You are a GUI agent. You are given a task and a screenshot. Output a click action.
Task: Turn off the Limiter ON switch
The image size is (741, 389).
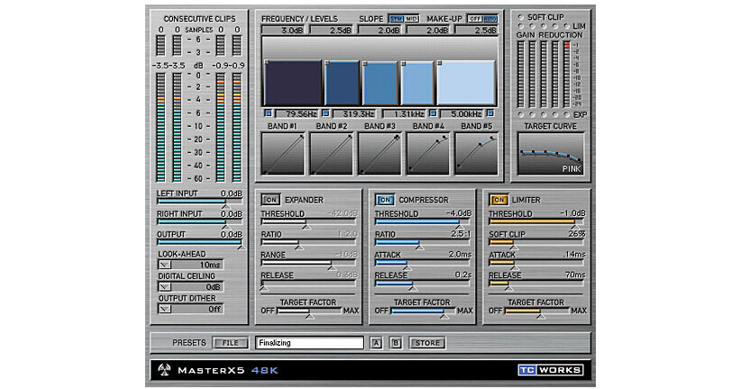[x=499, y=200]
